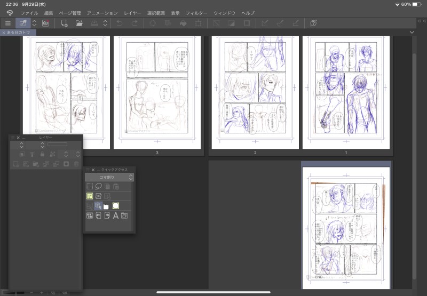
Task: Select the lasso icon in Quick Access
Action: coord(98,186)
